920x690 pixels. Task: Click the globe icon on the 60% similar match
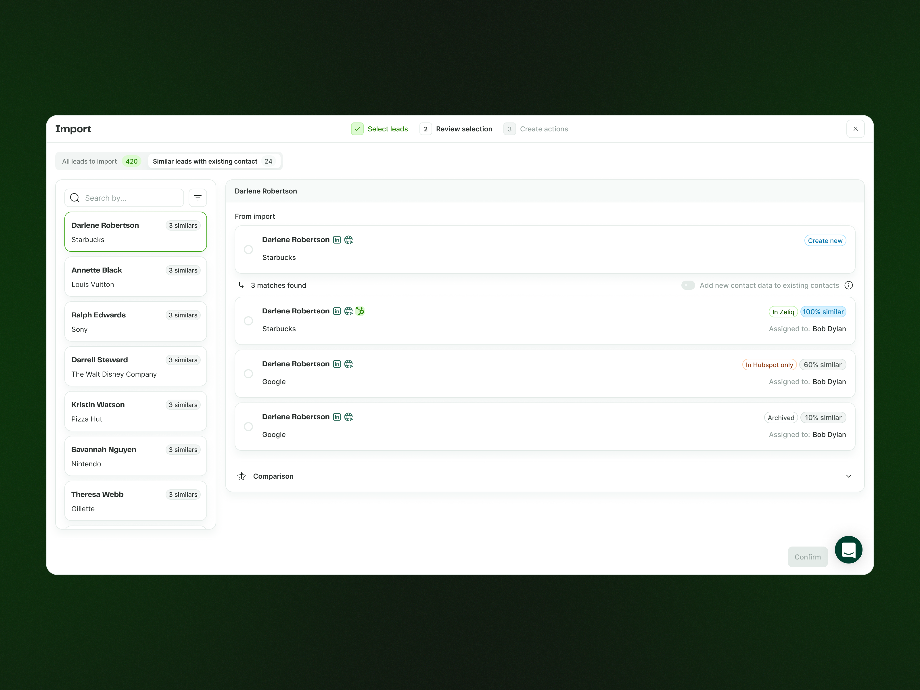point(348,364)
